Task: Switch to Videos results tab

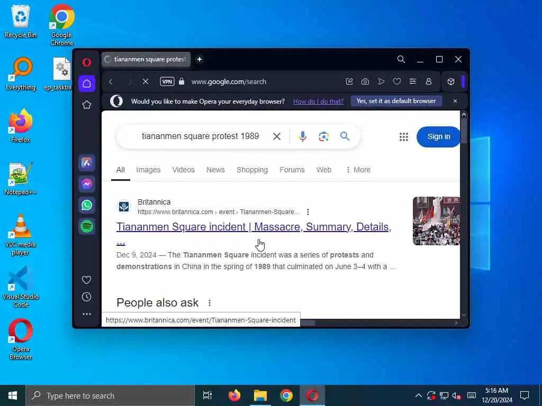Action: coord(183,170)
